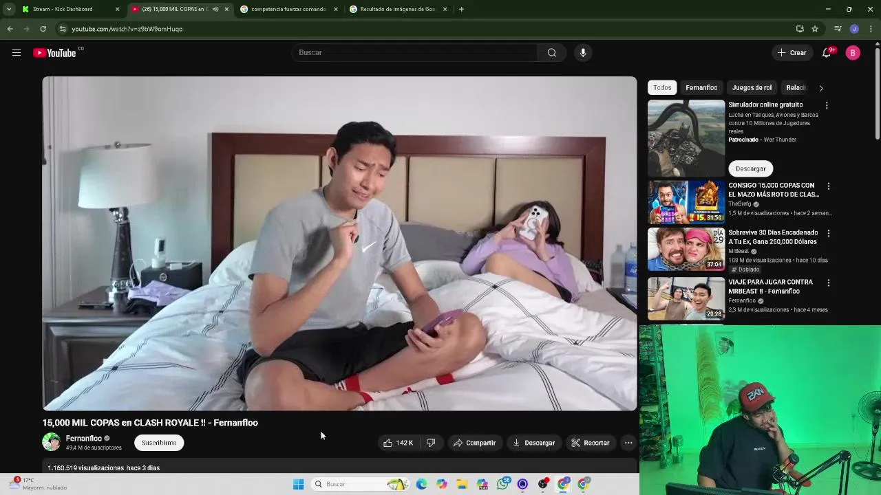Open Fernanfloo channel name link

pyautogui.click(x=83, y=438)
